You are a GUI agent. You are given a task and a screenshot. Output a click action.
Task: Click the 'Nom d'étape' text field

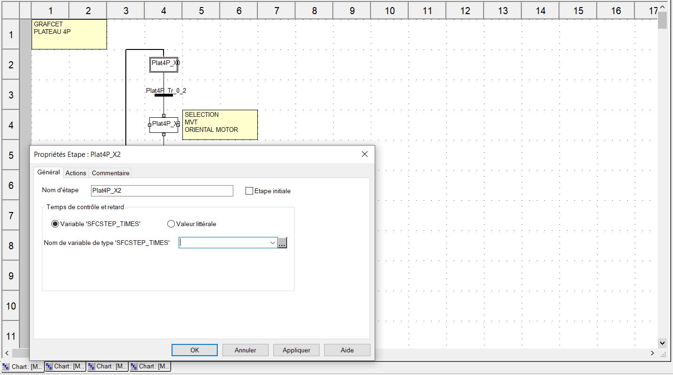click(162, 191)
